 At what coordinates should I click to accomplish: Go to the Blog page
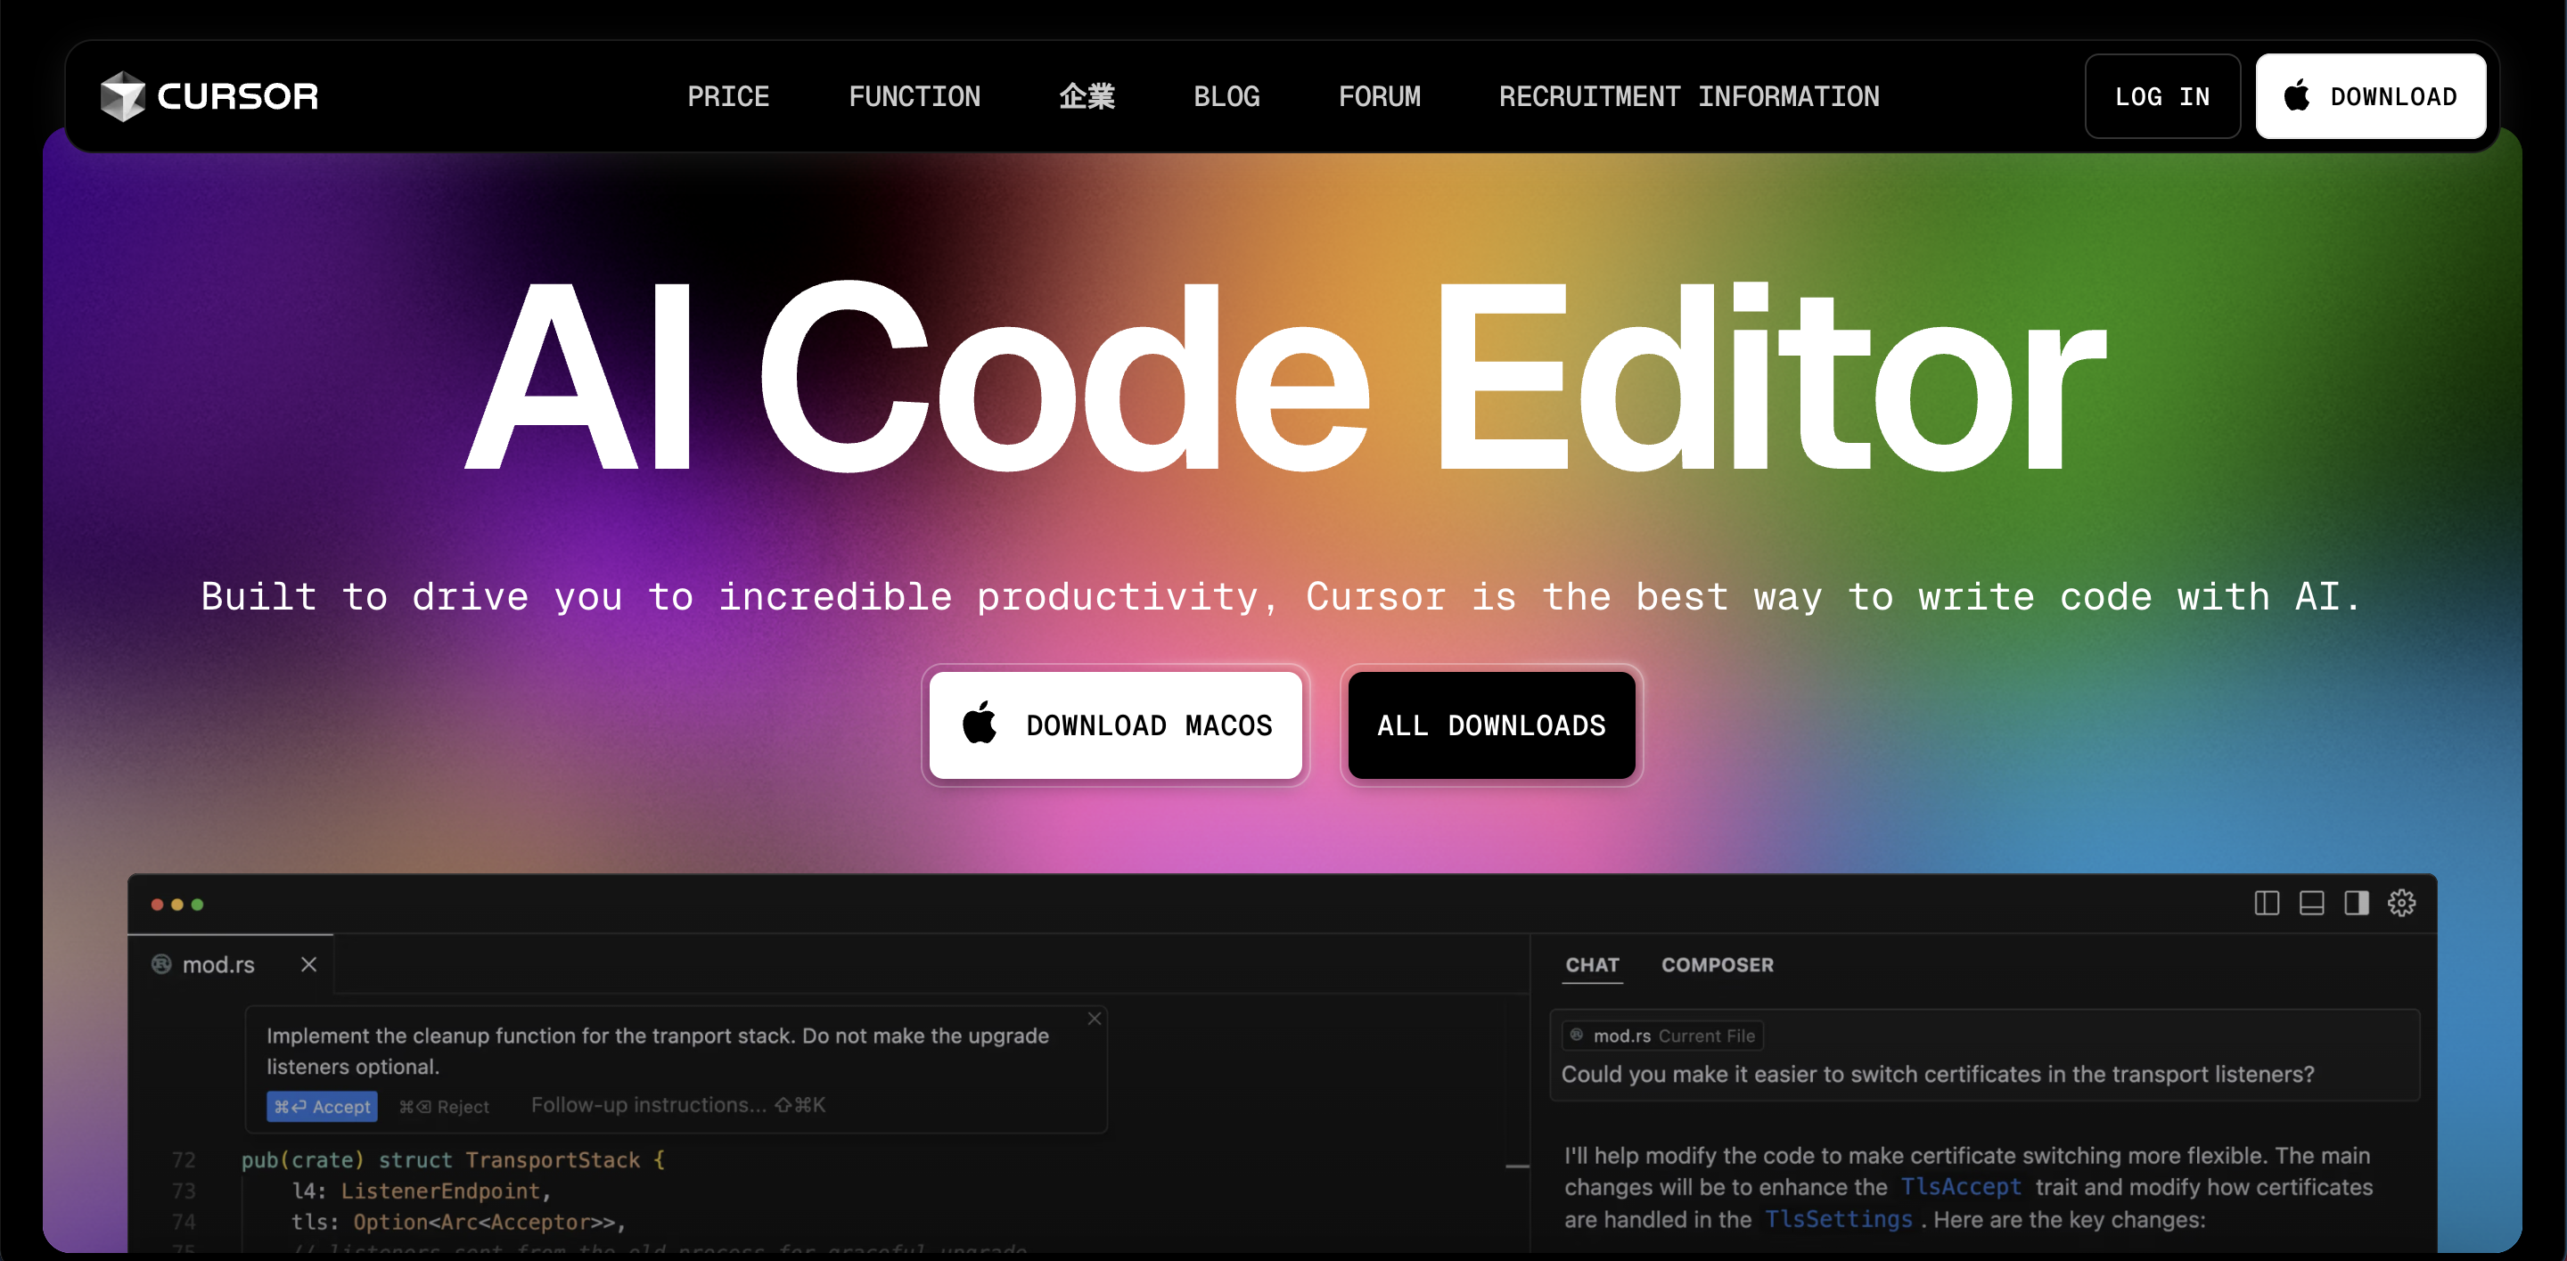1226,96
